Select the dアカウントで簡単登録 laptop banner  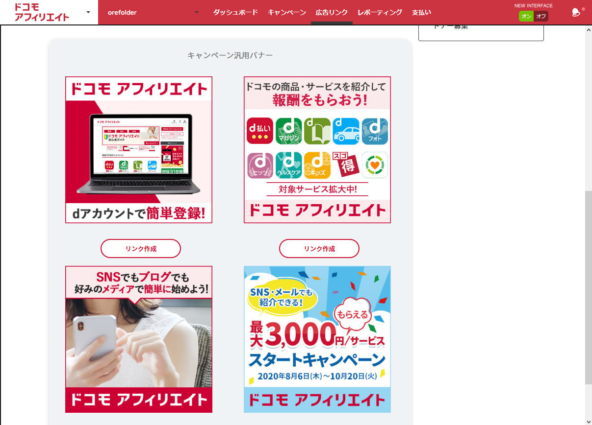tap(139, 150)
